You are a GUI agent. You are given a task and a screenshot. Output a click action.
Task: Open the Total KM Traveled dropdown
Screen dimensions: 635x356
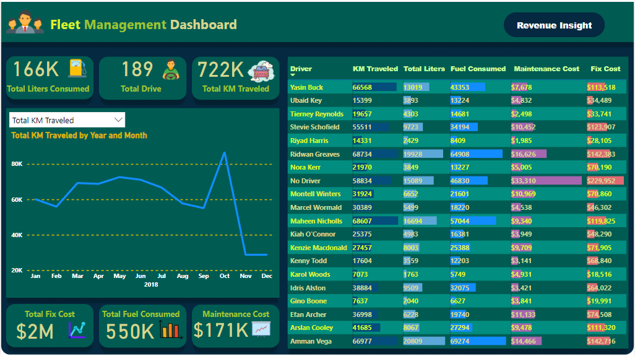[x=67, y=120]
